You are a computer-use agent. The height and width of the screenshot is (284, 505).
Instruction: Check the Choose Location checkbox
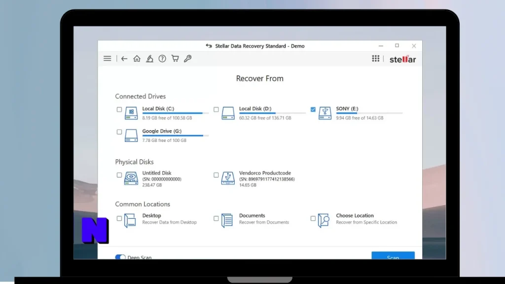(x=313, y=218)
